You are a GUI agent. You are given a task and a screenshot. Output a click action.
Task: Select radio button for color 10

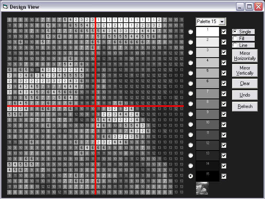point(191,124)
